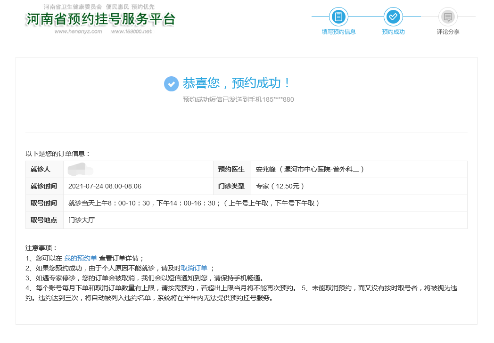Select the 填写预约信息 step label
The width and height of the screenshot is (494, 343).
pos(338,32)
